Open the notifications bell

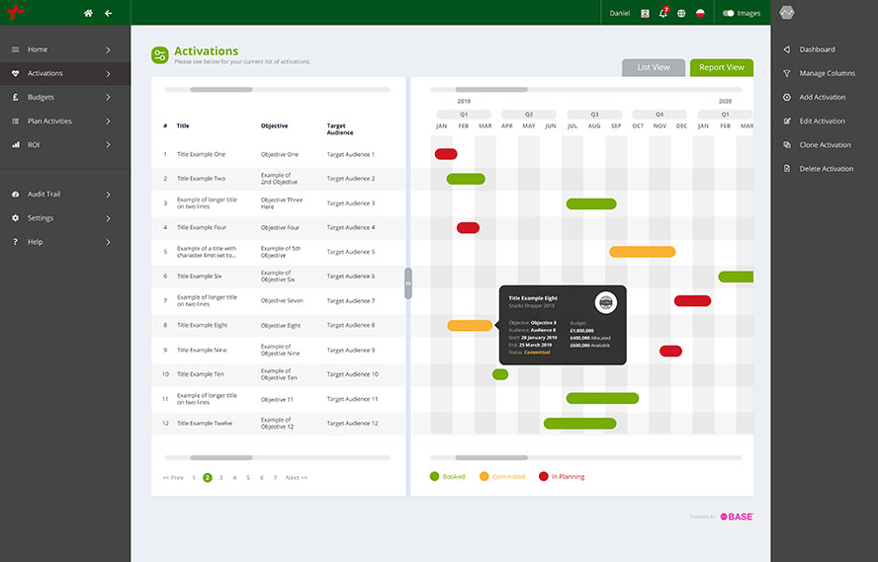tap(663, 13)
